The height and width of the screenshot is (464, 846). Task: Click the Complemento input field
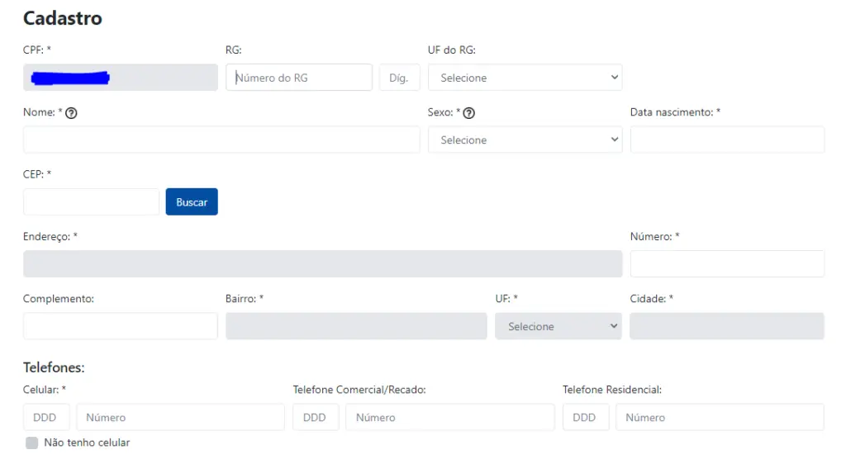coord(120,326)
